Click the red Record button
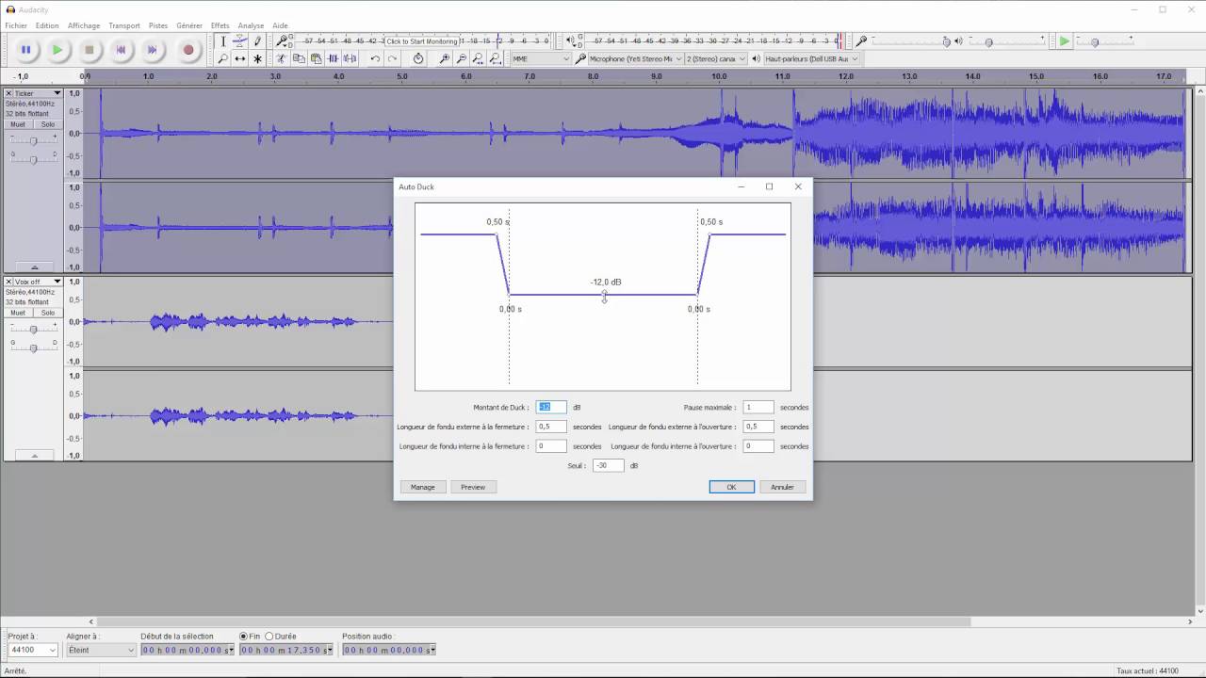1206x678 pixels. point(188,50)
